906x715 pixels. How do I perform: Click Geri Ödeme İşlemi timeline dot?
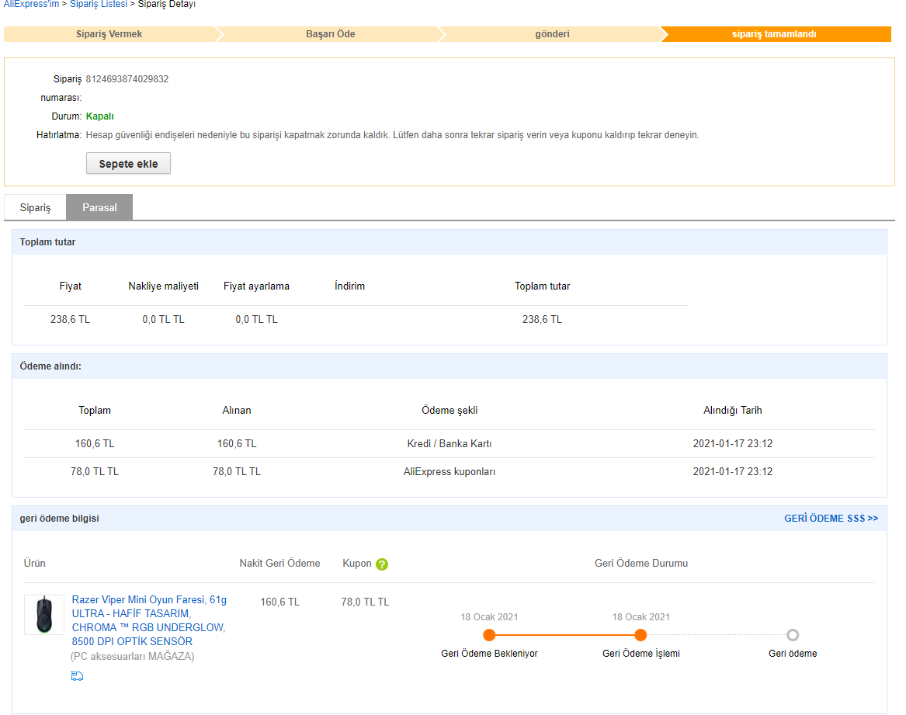click(640, 635)
